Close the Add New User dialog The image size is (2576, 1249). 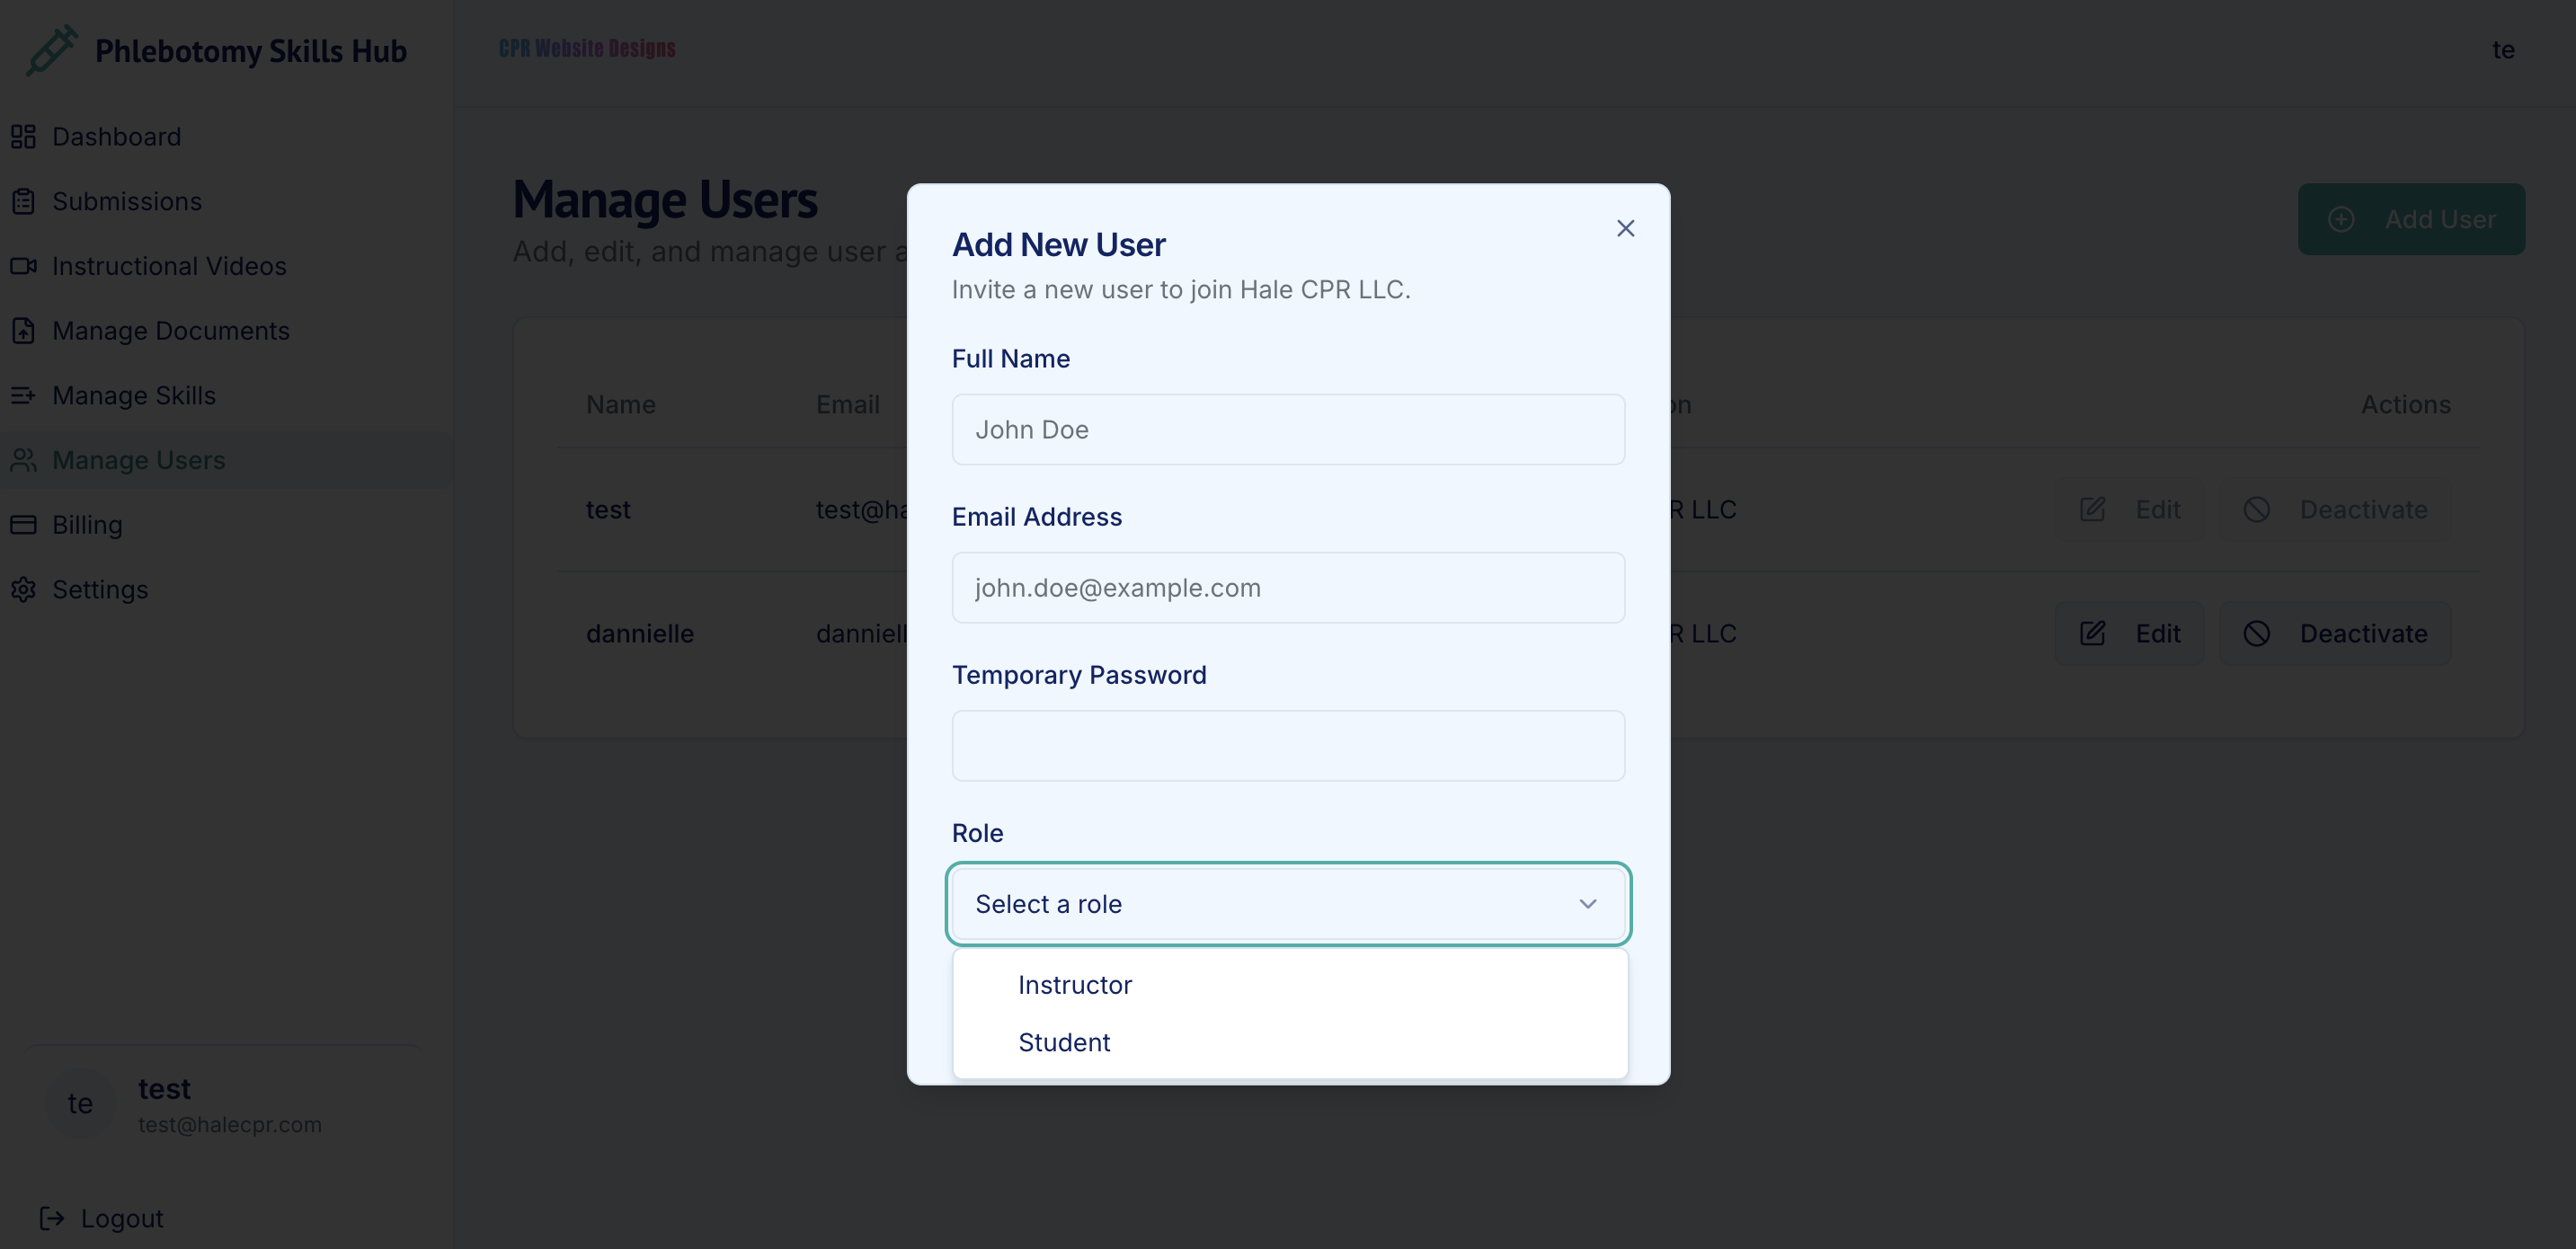1625,228
